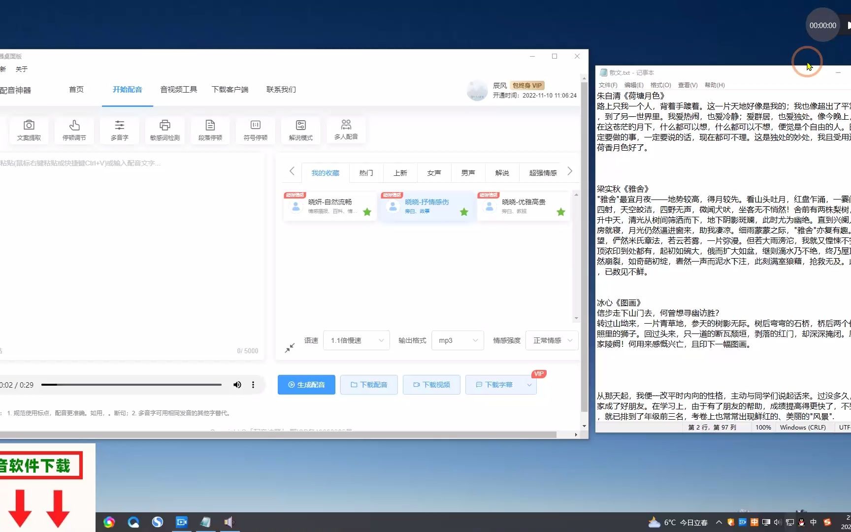Click the 生成配音 generate dubbing button
This screenshot has height=532, width=851.
tap(306, 385)
